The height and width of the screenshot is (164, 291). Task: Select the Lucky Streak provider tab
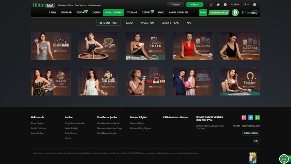tap(170, 23)
